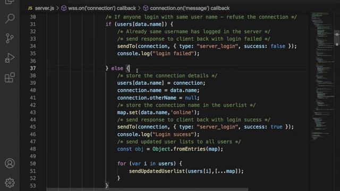Click comment "send updated user lists to all users"
This screenshot has width=340, height=191.
click(179, 142)
